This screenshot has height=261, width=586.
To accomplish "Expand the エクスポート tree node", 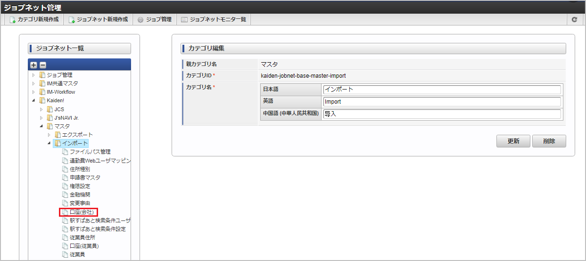I will point(49,135).
